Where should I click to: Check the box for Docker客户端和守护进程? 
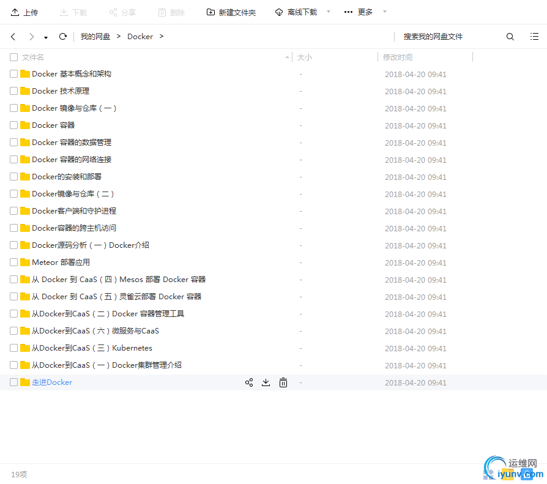(x=13, y=210)
